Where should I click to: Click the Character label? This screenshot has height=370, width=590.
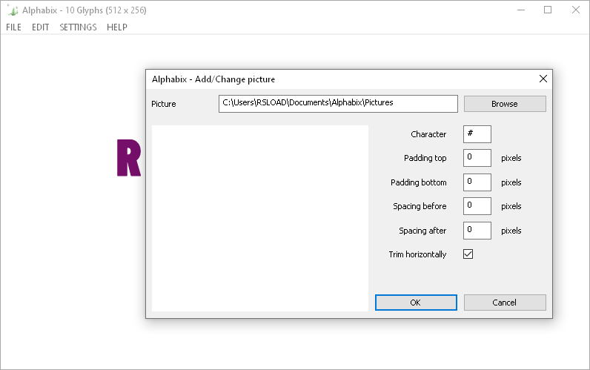coord(428,134)
